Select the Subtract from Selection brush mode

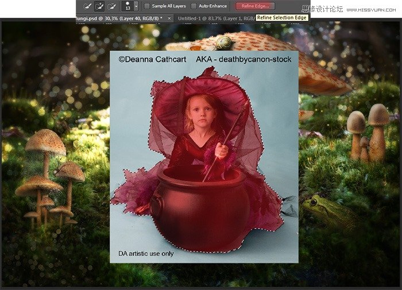pyautogui.click(x=112, y=6)
